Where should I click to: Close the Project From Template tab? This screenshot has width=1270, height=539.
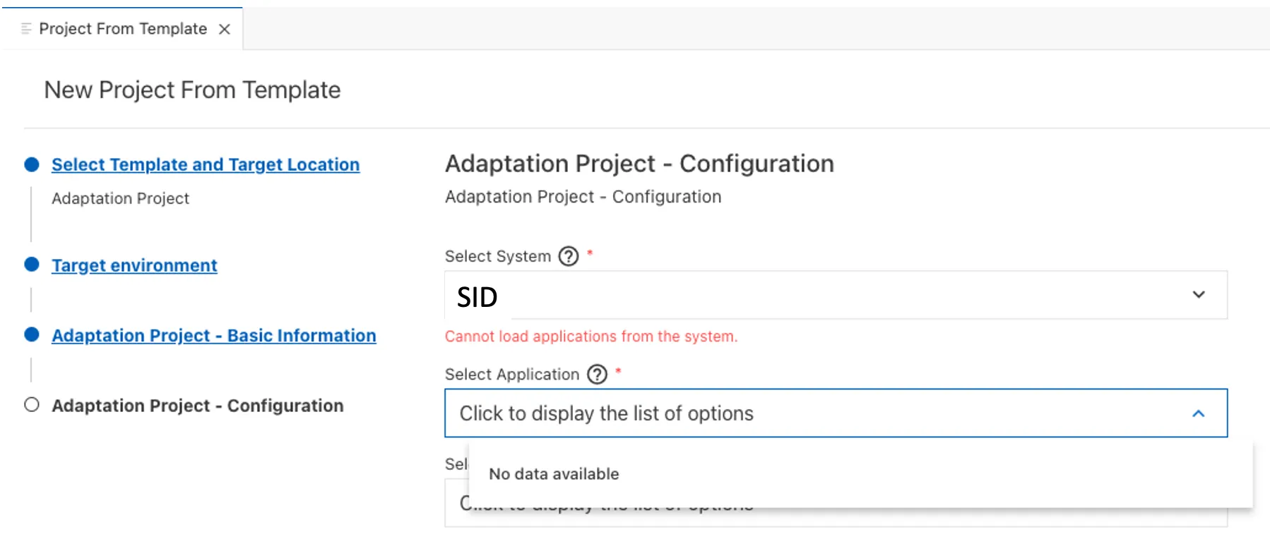[225, 29]
